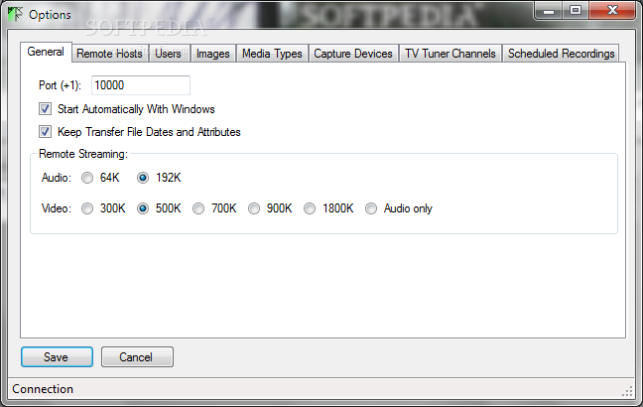
Task: Switch to the Images tab
Action: click(212, 54)
